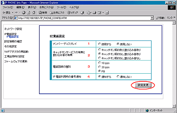Click the History toolbar icon
177x113 pixels.
(82, 12)
